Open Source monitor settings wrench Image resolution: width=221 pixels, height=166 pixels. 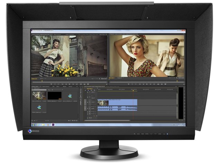(x=99, y=79)
